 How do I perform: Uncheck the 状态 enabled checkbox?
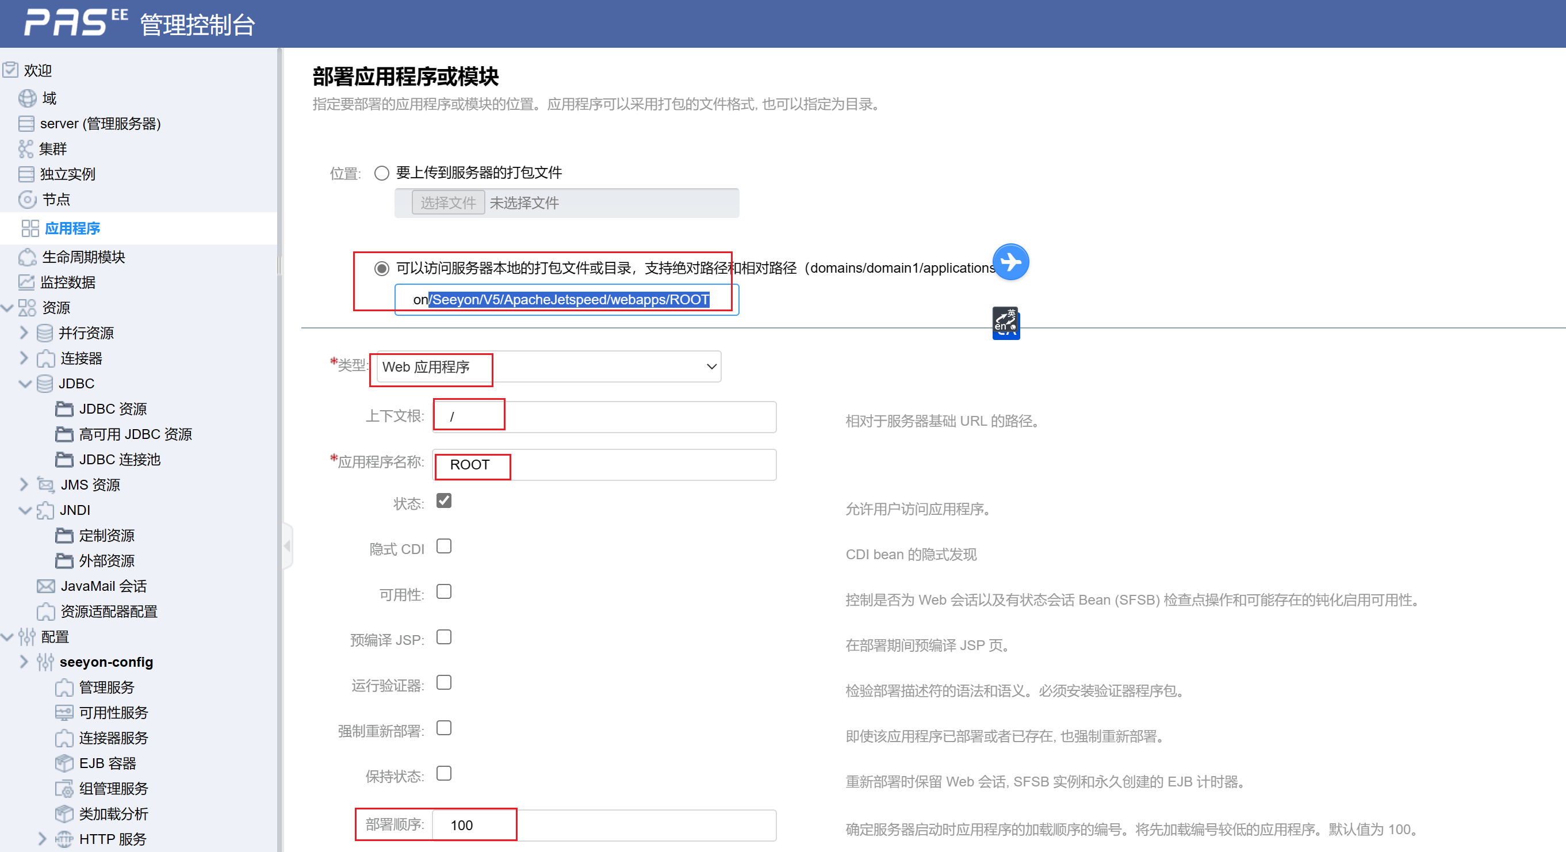click(444, 500)
